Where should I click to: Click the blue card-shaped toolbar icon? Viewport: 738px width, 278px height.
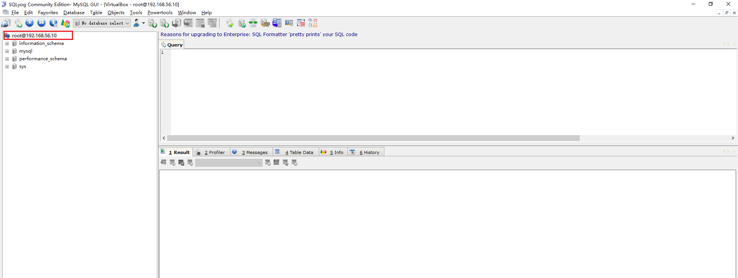[289, 23]
